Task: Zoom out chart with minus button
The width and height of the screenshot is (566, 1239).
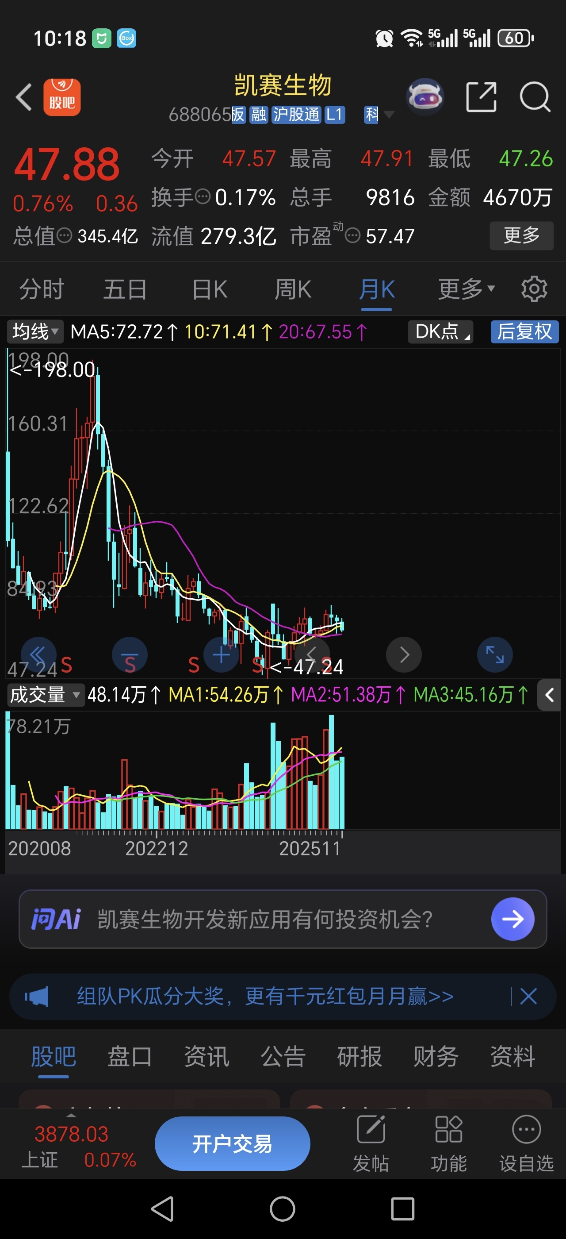Action: 130,654
